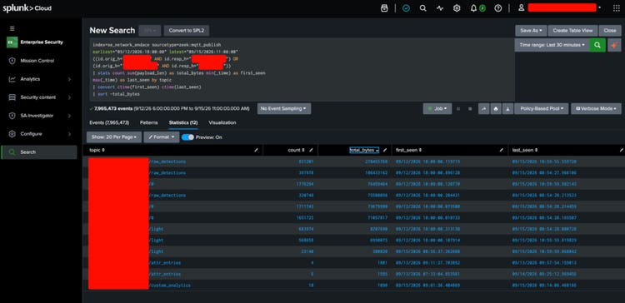Open the settings gear icon in header

(457, 8)
